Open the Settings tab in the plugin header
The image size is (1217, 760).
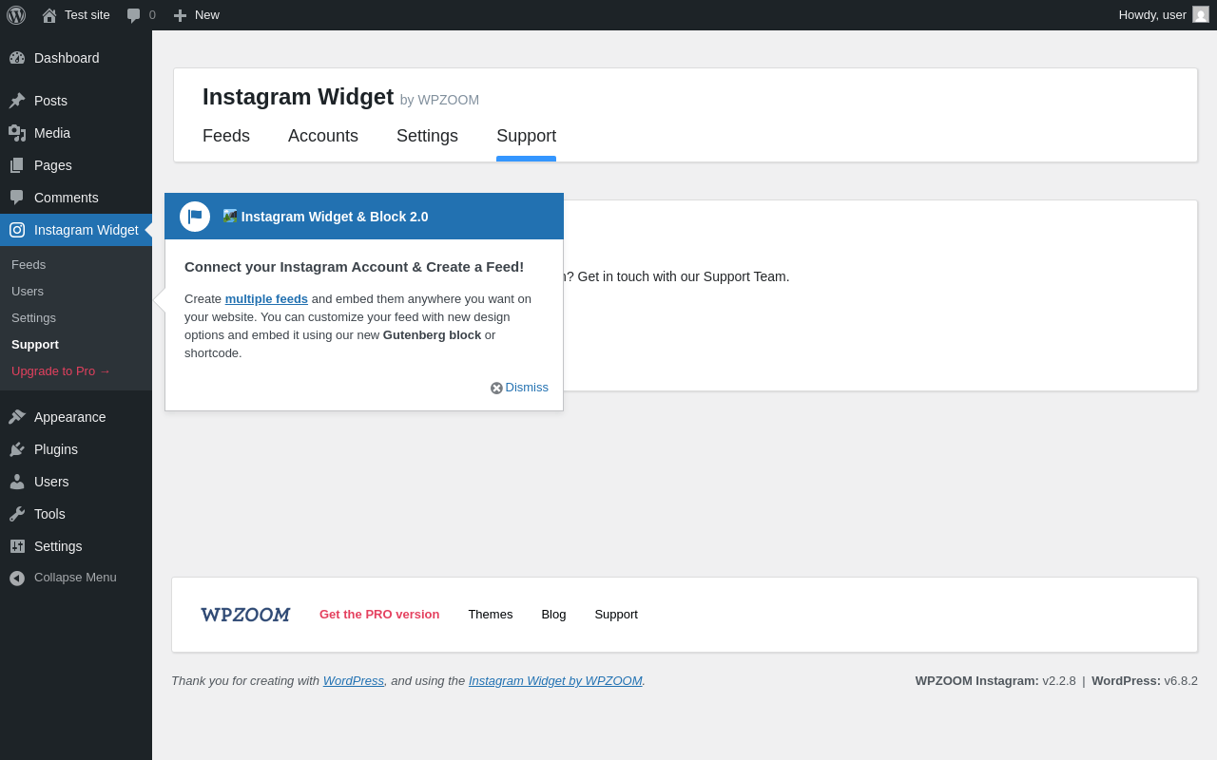coord(427,136)
